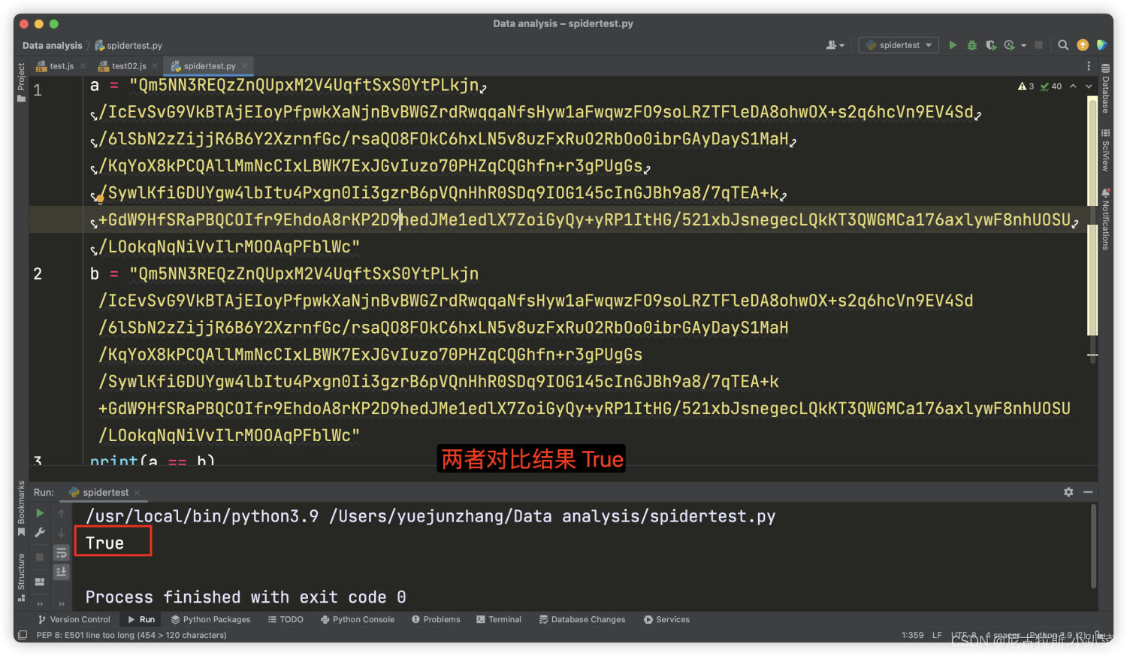Image resolution: width=1127 pixels, height=656 pixels.
Task: Close the test.js editor tab
Action: coord(83,66)
